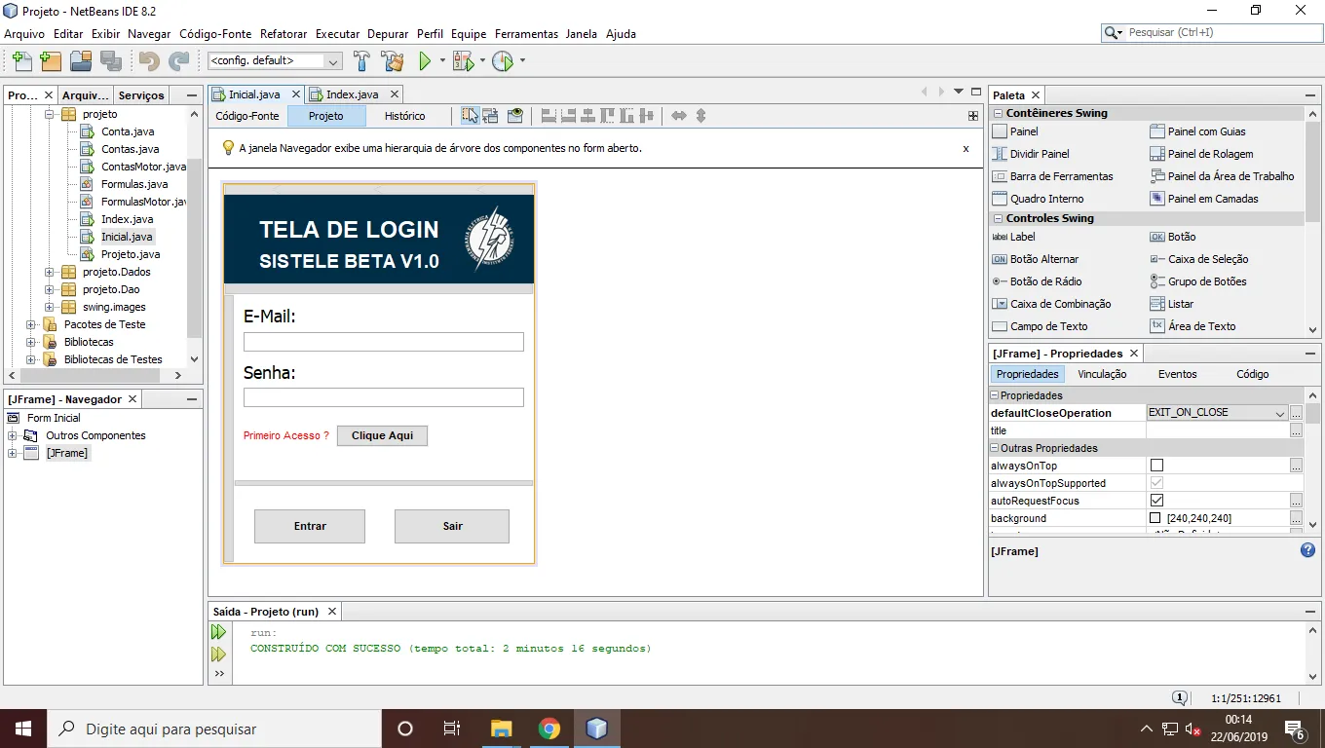Viewport: 1325px width, 748px height.
Task: Open the Run Project dropdown arrow
Action: pos(442,61)
